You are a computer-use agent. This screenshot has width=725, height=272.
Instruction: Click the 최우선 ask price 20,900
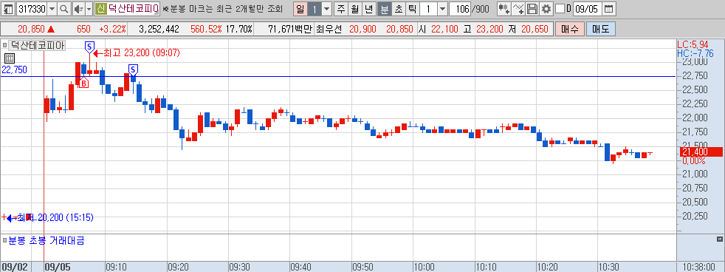(362, 29)
